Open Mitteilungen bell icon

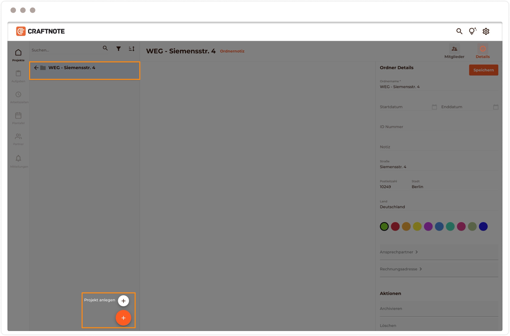(18, 158)
